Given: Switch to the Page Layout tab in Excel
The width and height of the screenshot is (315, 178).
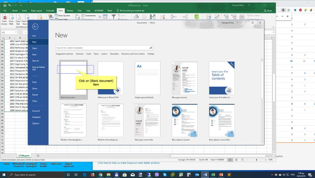Looking at the screenshot, I should tap(36, 11).
